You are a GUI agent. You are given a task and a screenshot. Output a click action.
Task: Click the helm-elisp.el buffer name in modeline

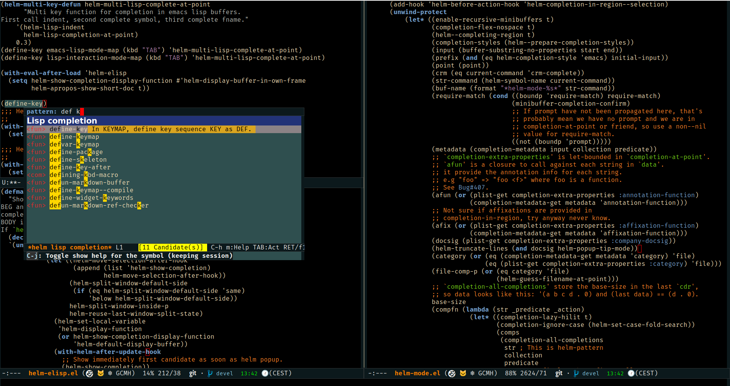(53, 373)
